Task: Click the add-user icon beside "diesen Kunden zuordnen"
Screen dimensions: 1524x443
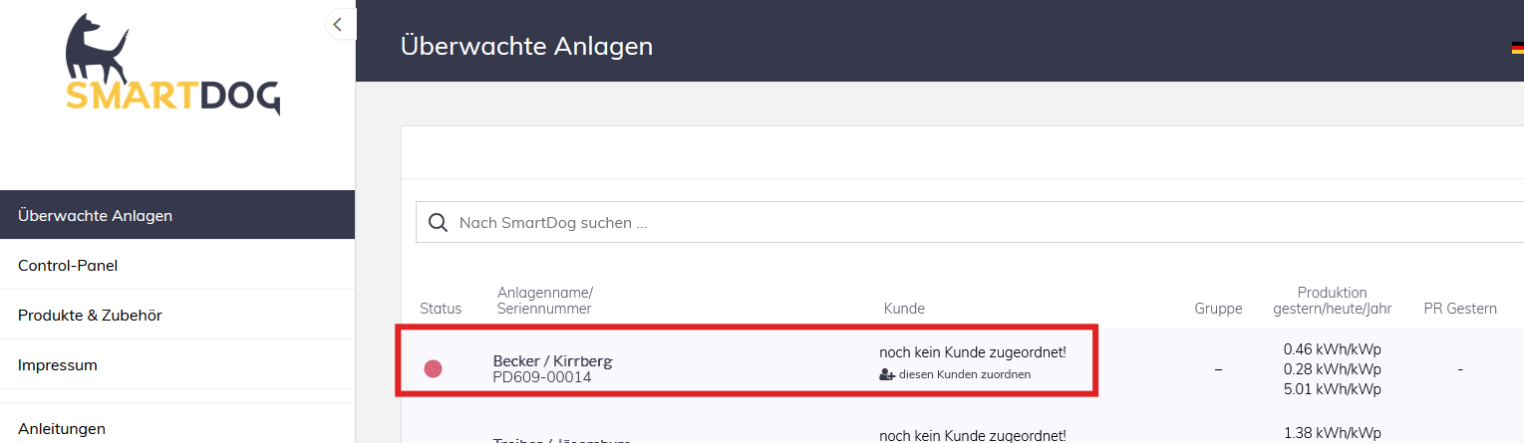Action: [887, 374]
